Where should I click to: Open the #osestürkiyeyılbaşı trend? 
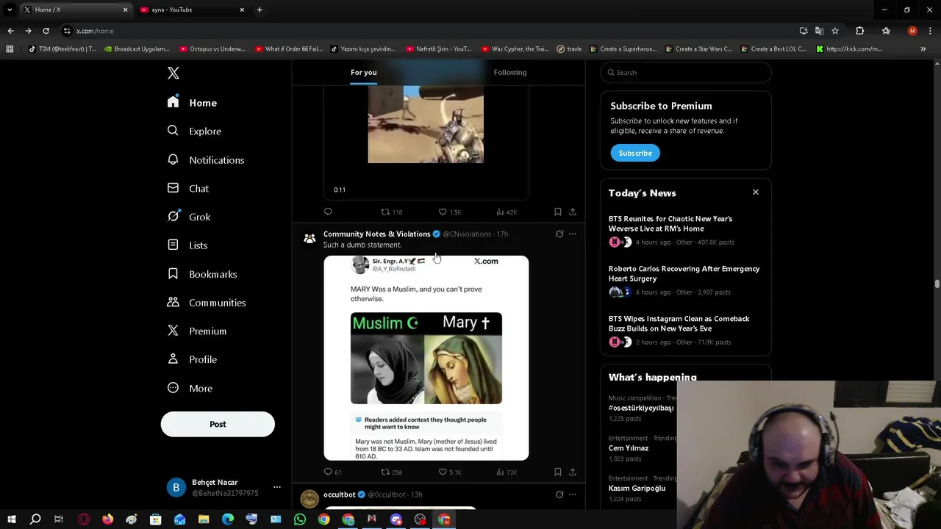[641, 408]
